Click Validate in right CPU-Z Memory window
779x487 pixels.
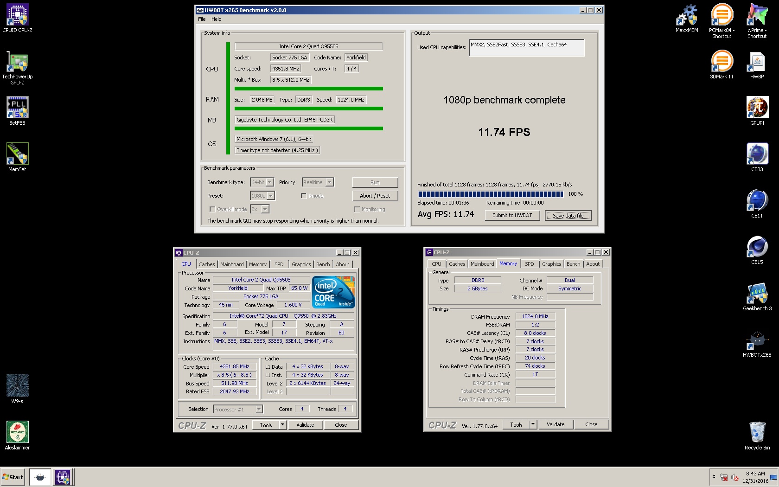pyautogui.click(x=556, y=424)
